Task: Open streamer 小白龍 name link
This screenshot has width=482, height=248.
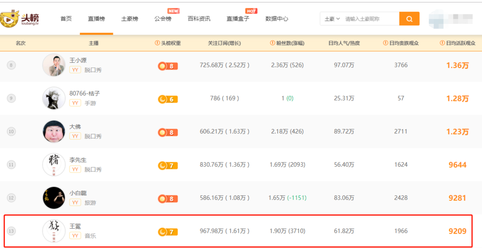Action: [78, 193]
